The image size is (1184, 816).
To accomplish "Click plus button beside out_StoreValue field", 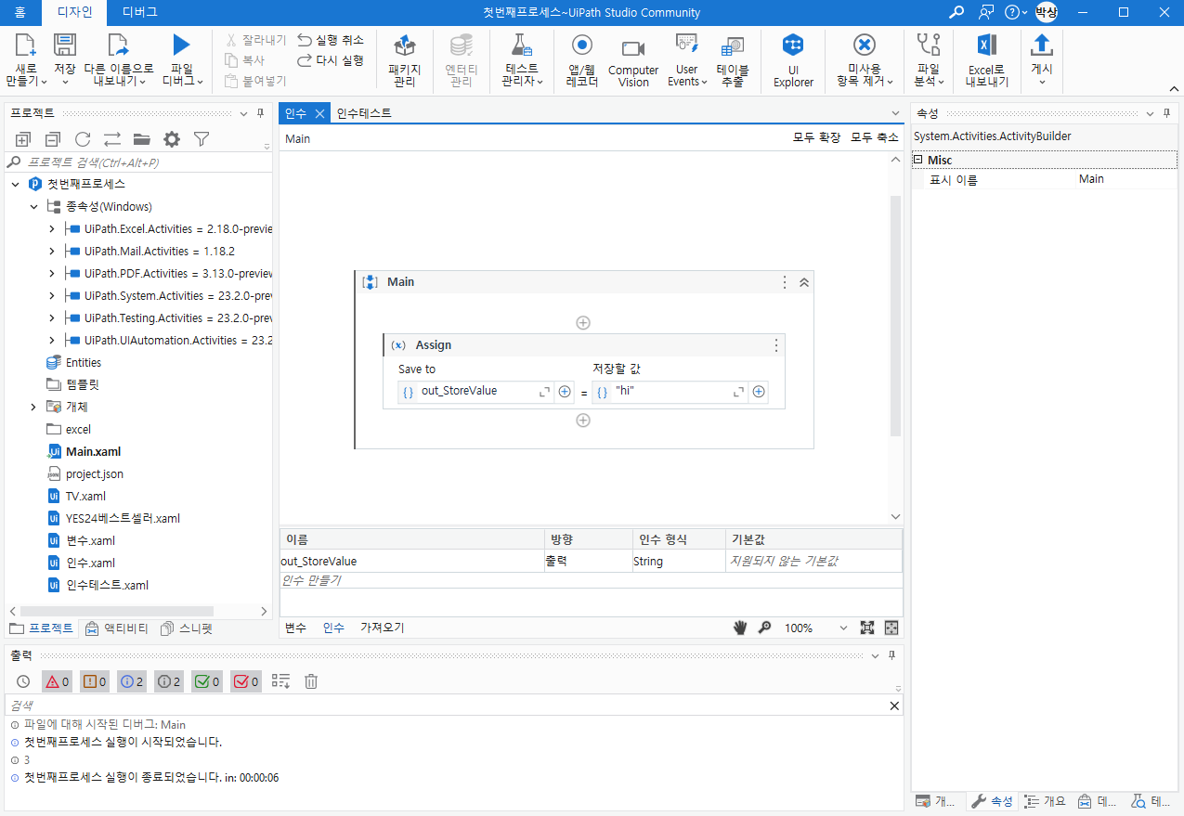I will click(x=565, y=392).
